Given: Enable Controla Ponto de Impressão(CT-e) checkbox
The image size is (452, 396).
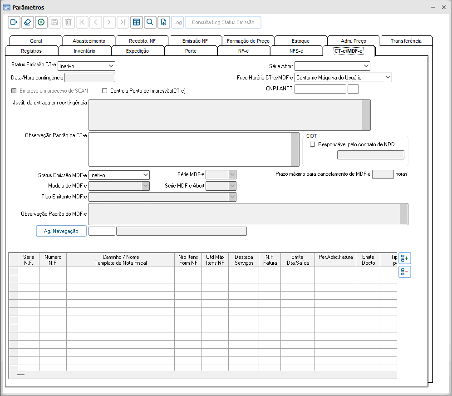Looking at the screenshot, I should 105,91.
